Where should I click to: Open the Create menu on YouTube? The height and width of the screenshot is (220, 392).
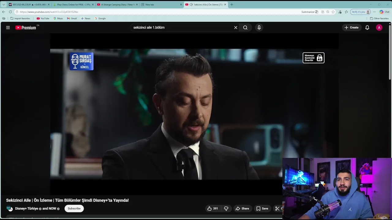[351, 28]
